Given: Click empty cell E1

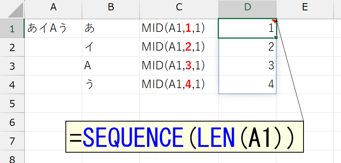Looking at the screenshot, I should [305, 28].
